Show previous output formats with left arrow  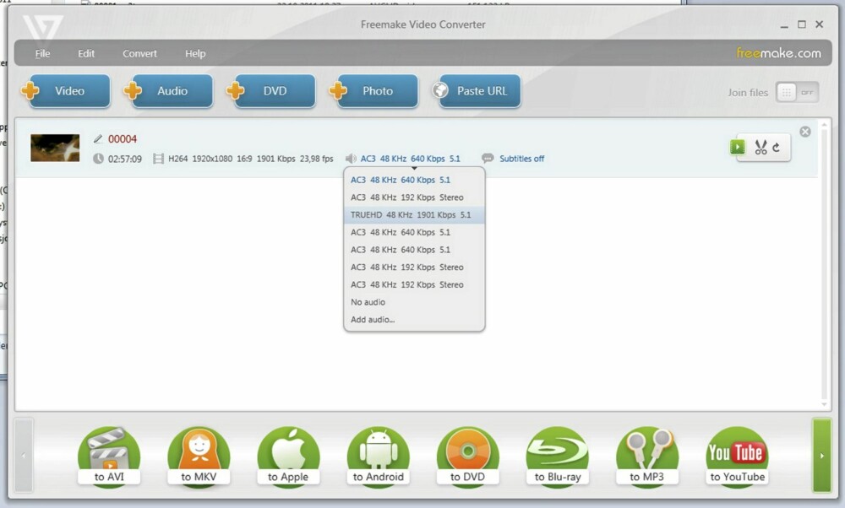(24, 456)
